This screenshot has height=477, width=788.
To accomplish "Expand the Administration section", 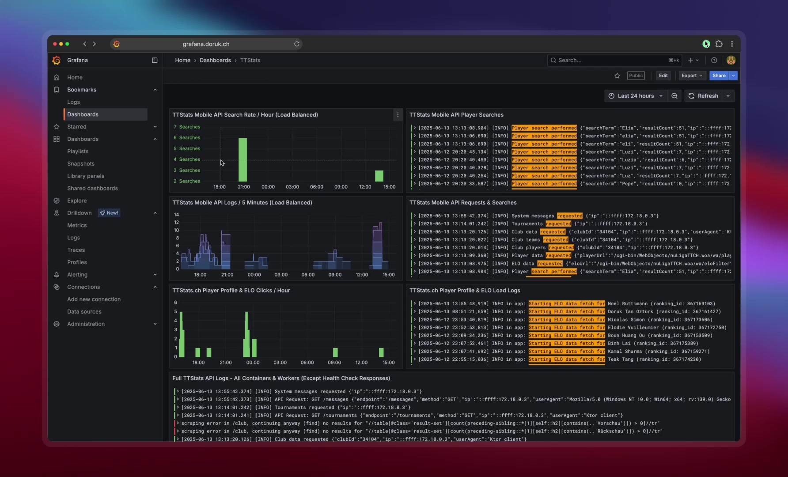I will [155, 324].
